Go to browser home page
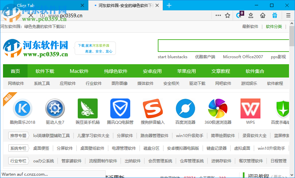This screenshot has width=295, height=178. click(x=263, y=15)
